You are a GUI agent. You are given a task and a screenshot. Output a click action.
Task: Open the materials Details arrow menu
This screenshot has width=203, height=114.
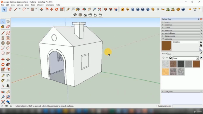pyautogui.click(x=201, y=58)
